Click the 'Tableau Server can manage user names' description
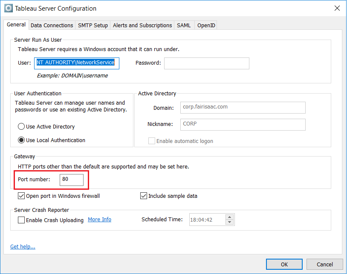The width and height of the screenshot is (347, 274). (x=71, y=106)
